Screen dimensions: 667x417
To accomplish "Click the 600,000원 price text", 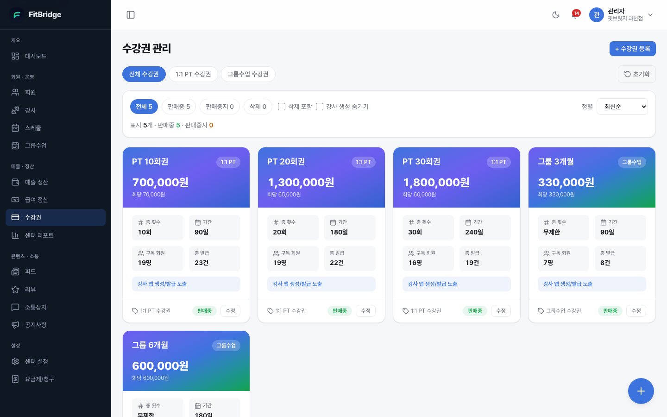I will tap(160, 366).
